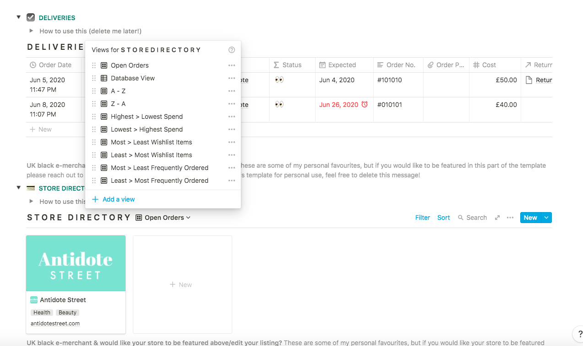The height and width of the screenshot is (346, 583).
Task: Select the Z - A view
Action: click(x=118, y=104)
